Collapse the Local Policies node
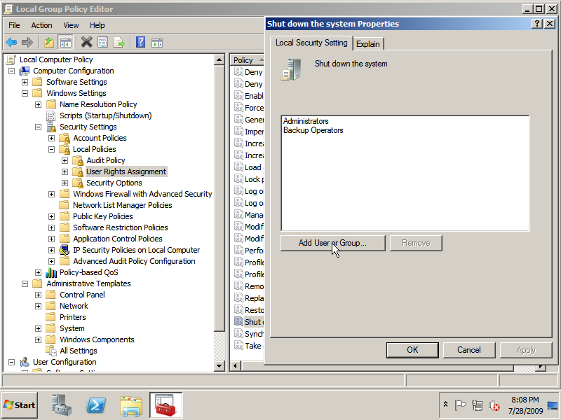This screenshot has width=561, height=420. 51,149
